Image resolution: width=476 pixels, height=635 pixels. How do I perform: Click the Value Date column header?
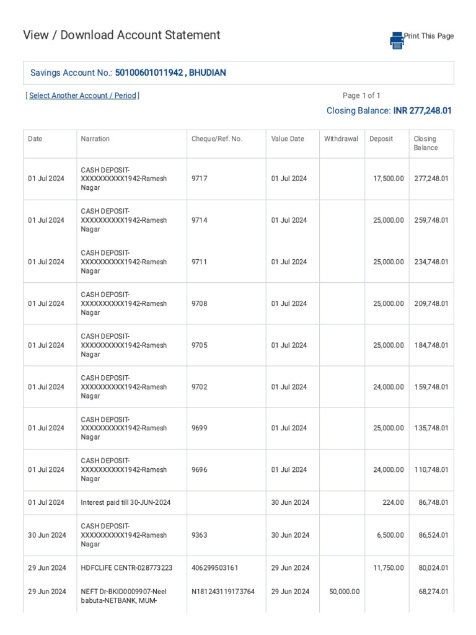click(288, 139)
